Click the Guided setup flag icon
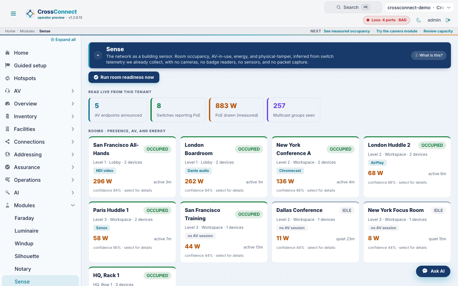458x286 pixels. pyautogui.click(x=8, y=65)
